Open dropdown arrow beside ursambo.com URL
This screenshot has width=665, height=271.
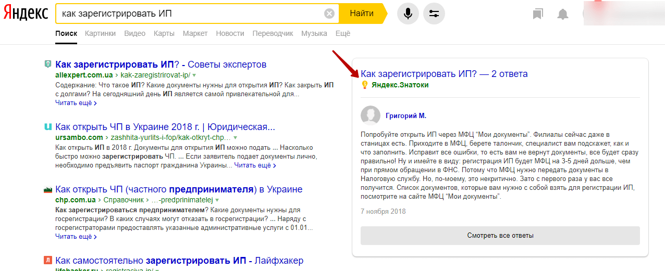click(x=235, y=138)
